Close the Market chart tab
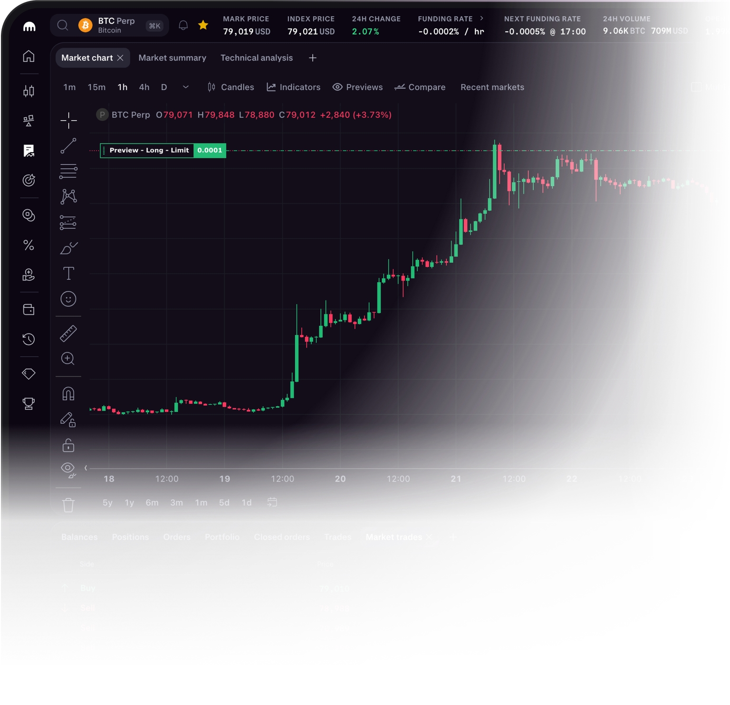Viewport: 730px width, 705px height. pyautogui.click(x=120, y=58)
